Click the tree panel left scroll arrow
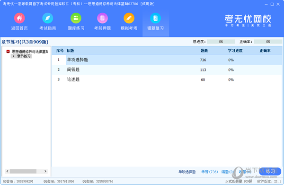Image resolution: width=284 pixels, height=185 pixels. pos(7,171)
